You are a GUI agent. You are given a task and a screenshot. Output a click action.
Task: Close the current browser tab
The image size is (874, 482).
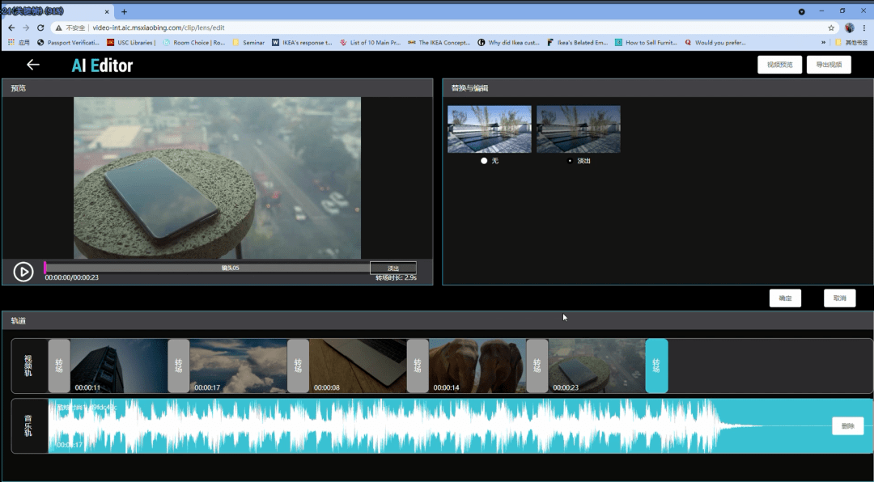(107, 11)
